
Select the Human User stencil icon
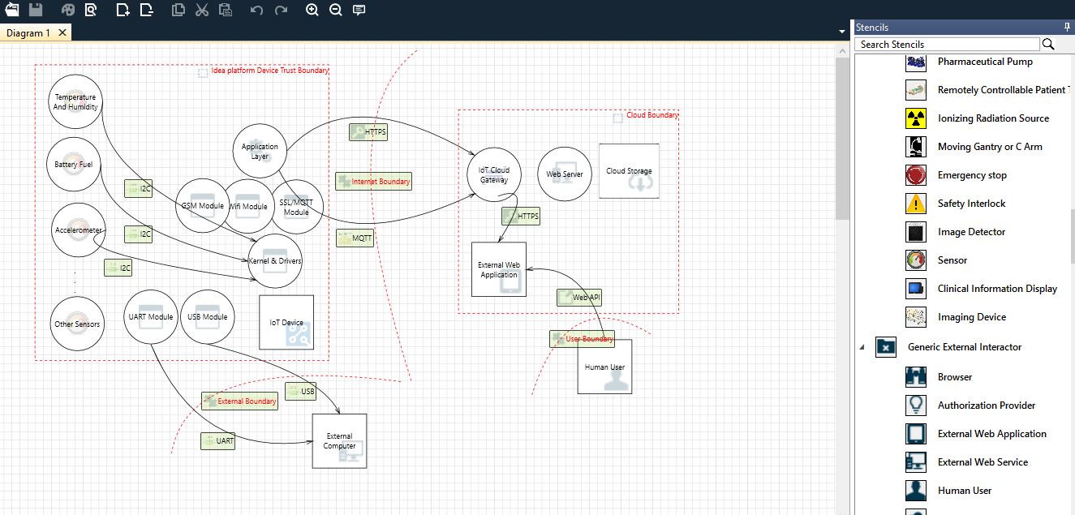(x=916, y=491)
